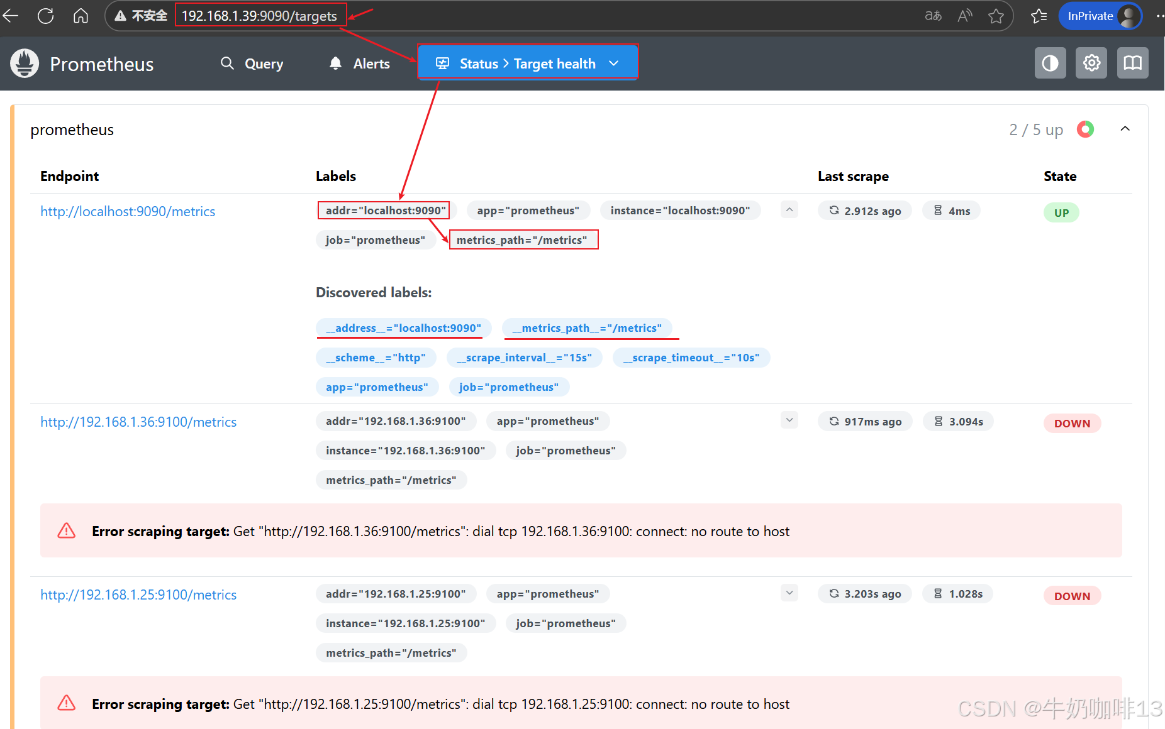Click Last scrape column header
The width and height of the screenshot is (1165, 729).
tap(853, 177)
